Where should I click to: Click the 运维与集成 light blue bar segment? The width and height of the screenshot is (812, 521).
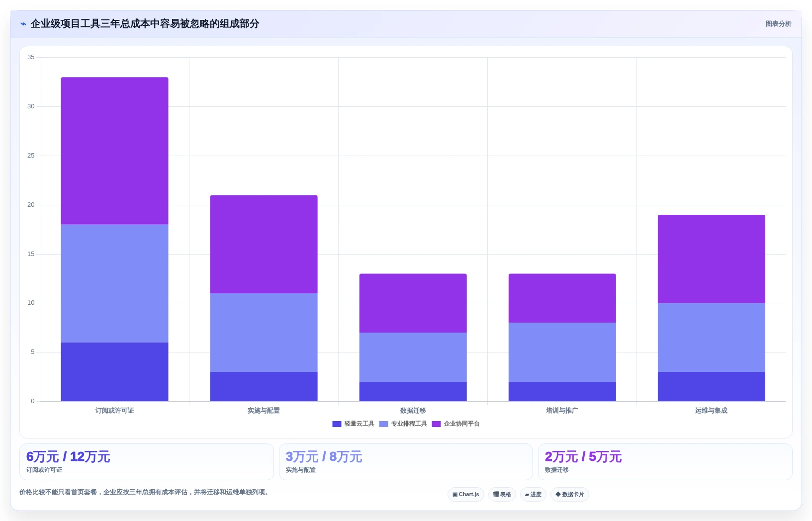(x=711, y=338)
